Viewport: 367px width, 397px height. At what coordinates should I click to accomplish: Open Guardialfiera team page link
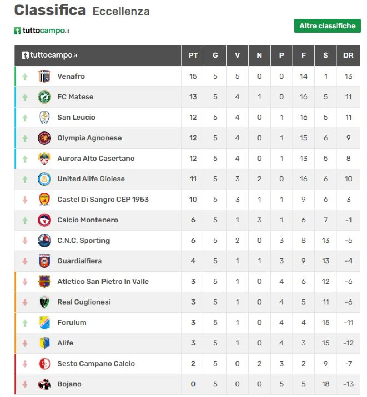click(x=79, y=261)
